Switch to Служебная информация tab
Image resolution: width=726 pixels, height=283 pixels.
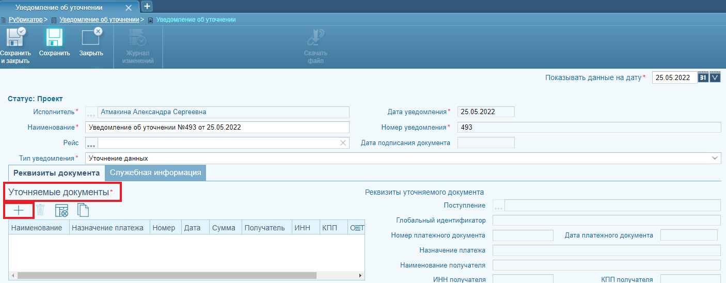pyautogui.click(x=155, y=172)
